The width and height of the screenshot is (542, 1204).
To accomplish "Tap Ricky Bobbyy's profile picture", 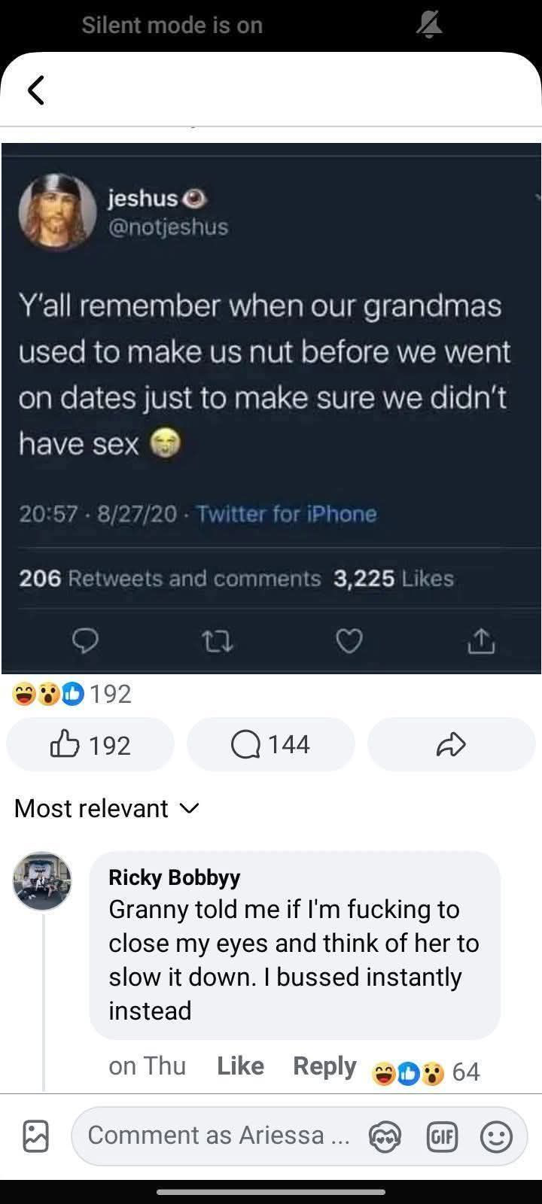I will click(x=42, y=881).
